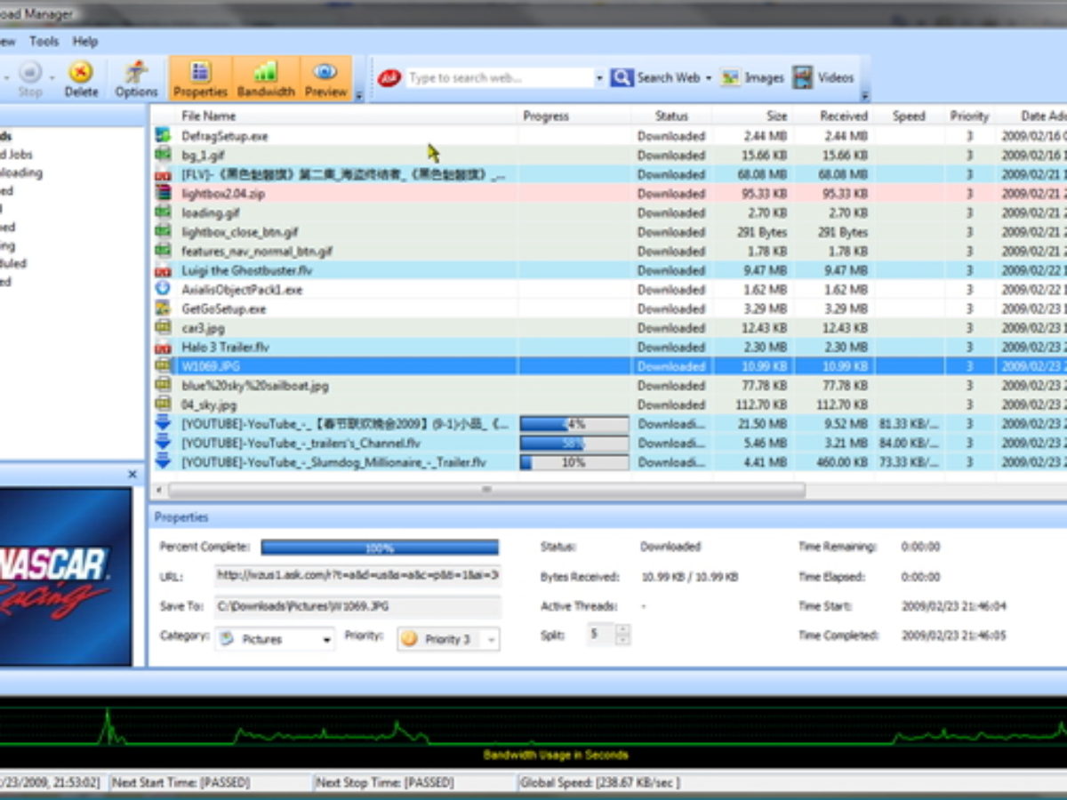Click the download arrow icon for Slumdog_Millionaire trailer
The image size is (1067, 800).
[163, 462]
